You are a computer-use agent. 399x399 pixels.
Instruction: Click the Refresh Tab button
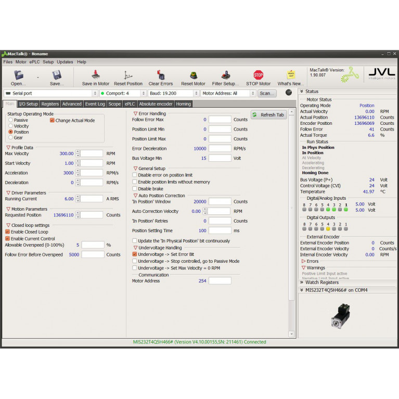pyautogui.click(x=269, y=115)
